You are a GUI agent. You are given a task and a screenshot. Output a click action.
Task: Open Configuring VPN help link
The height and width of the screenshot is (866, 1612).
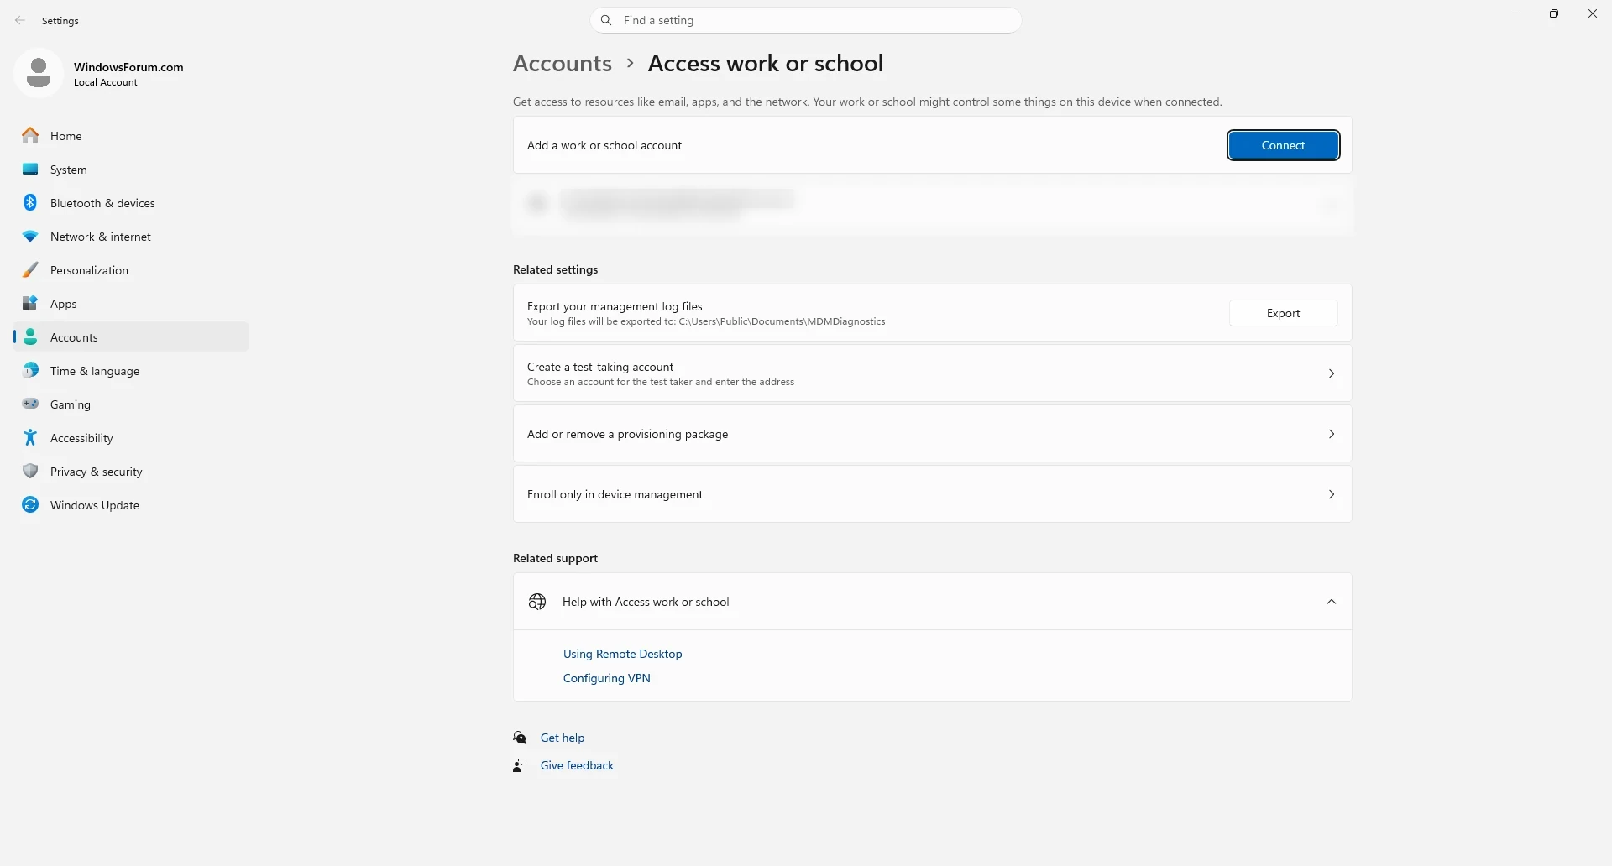pyautogui.click(x=606, y=678)
